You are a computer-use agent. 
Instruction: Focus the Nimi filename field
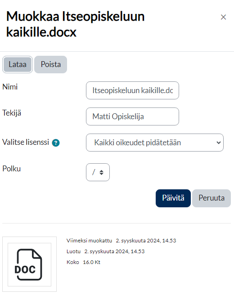coord(132,90)
